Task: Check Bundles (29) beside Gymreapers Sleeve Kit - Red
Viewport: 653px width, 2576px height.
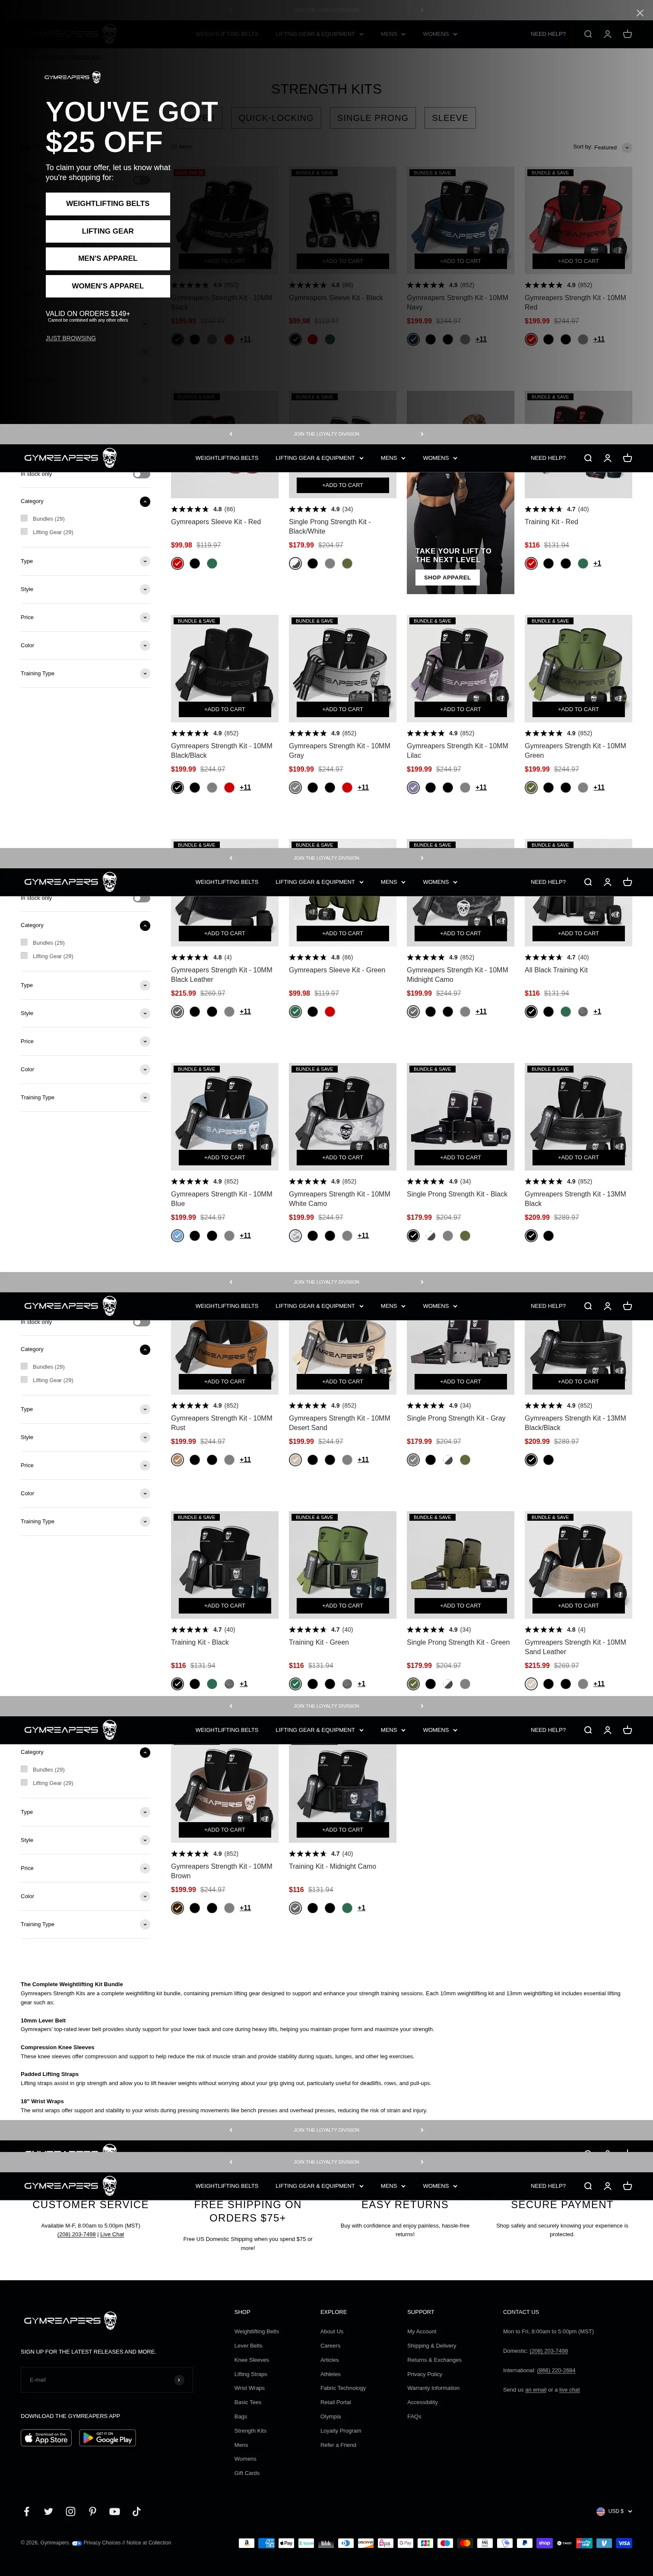Action: coord(24,518)
